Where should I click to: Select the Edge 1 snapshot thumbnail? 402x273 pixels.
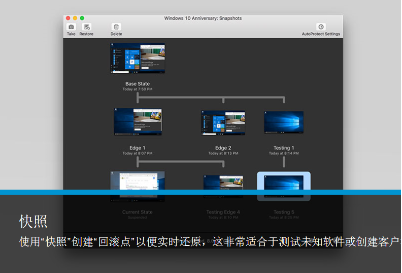(x=138, y=122)
